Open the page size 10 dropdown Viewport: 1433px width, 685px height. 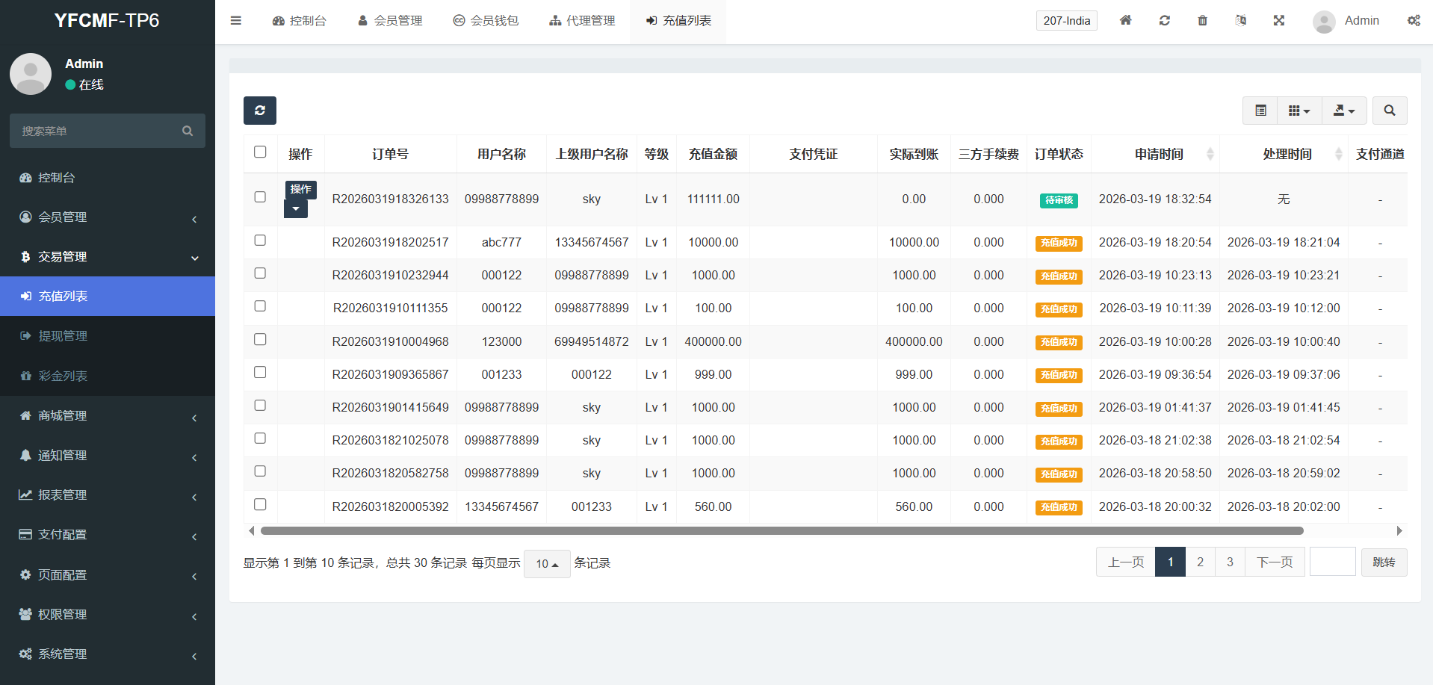click(x=547, y=564)
